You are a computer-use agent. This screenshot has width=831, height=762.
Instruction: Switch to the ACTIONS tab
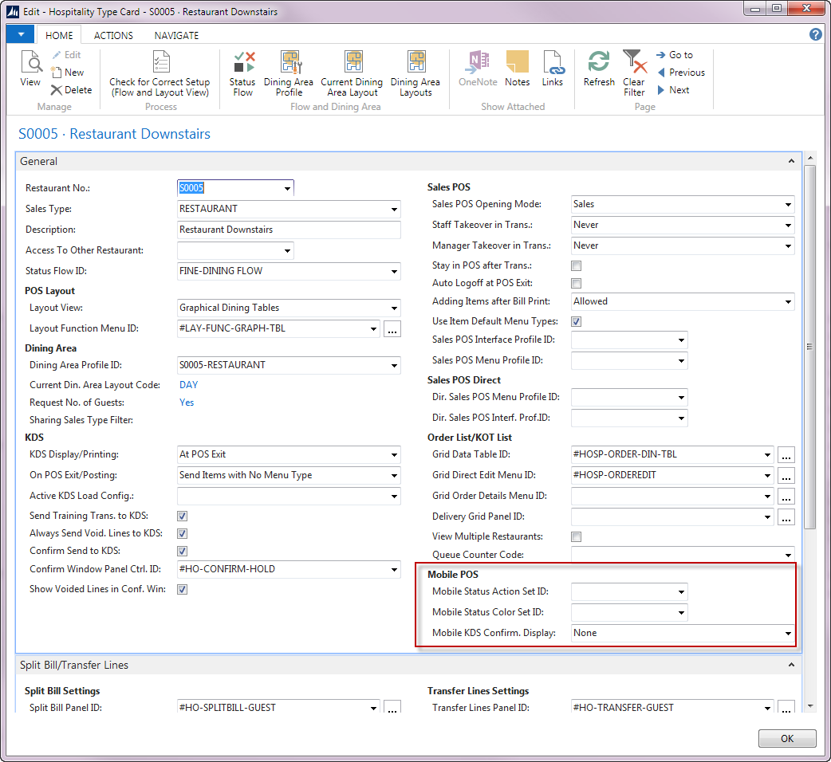pos(113,35)
